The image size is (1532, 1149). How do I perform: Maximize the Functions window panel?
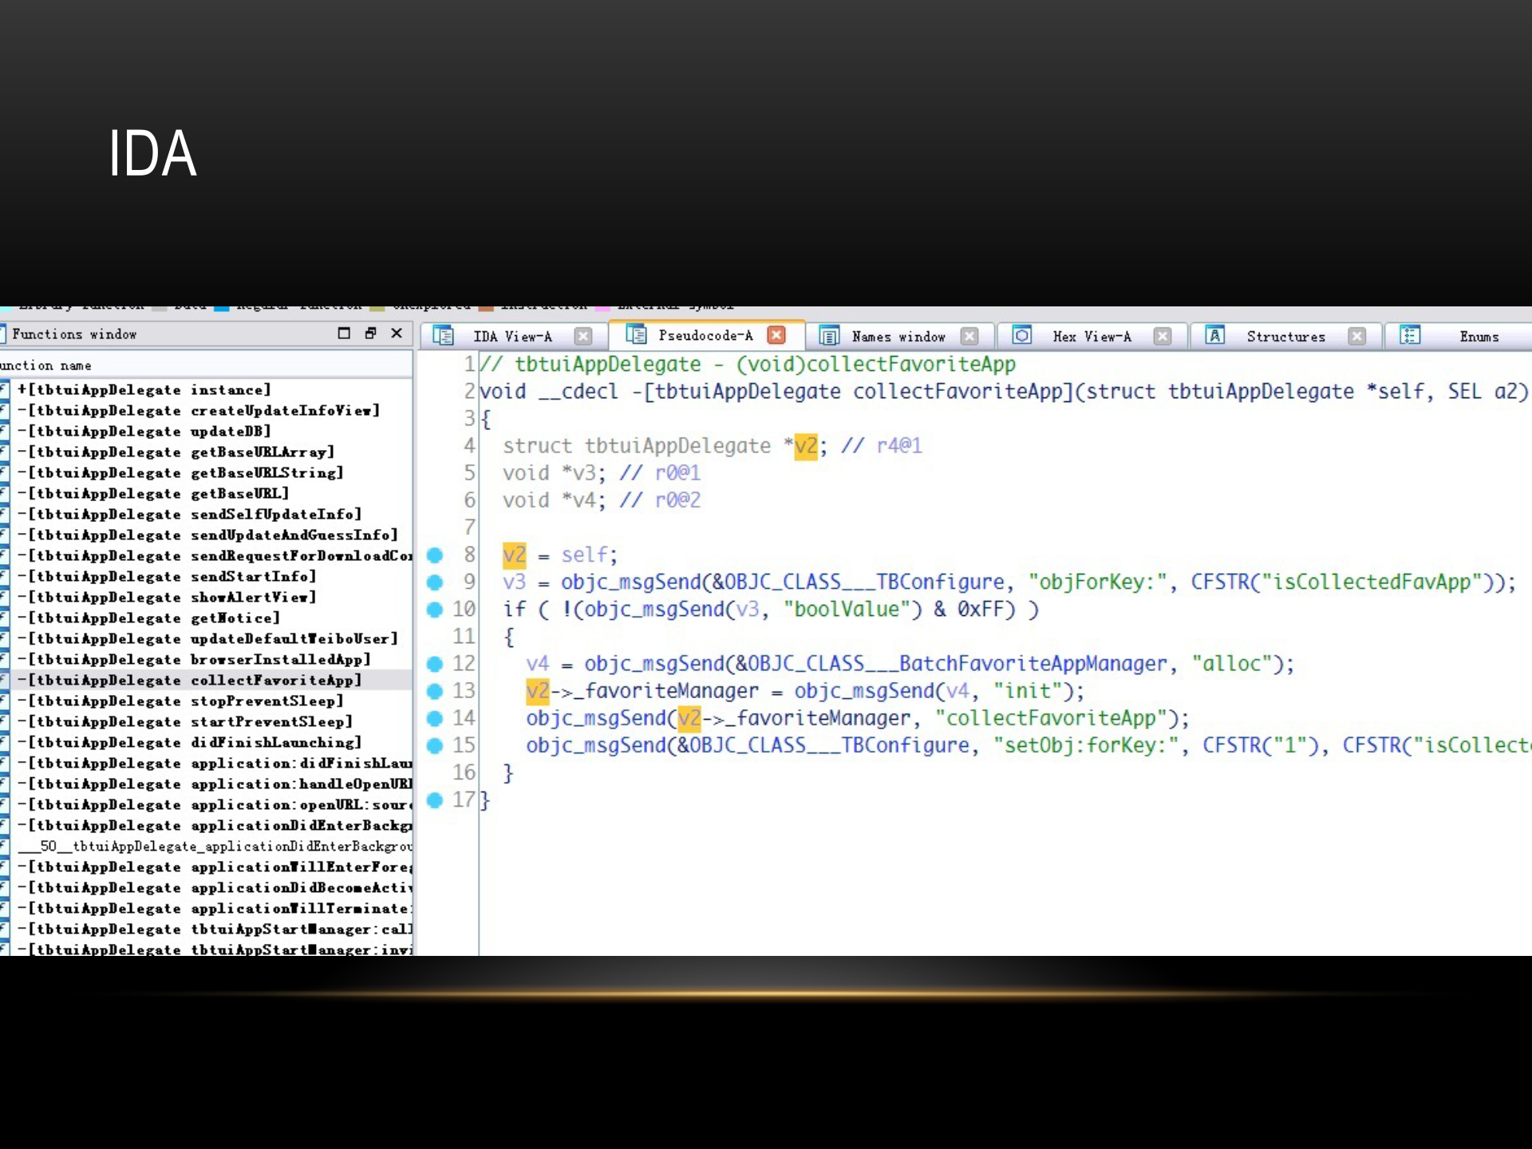pos(344,334)
